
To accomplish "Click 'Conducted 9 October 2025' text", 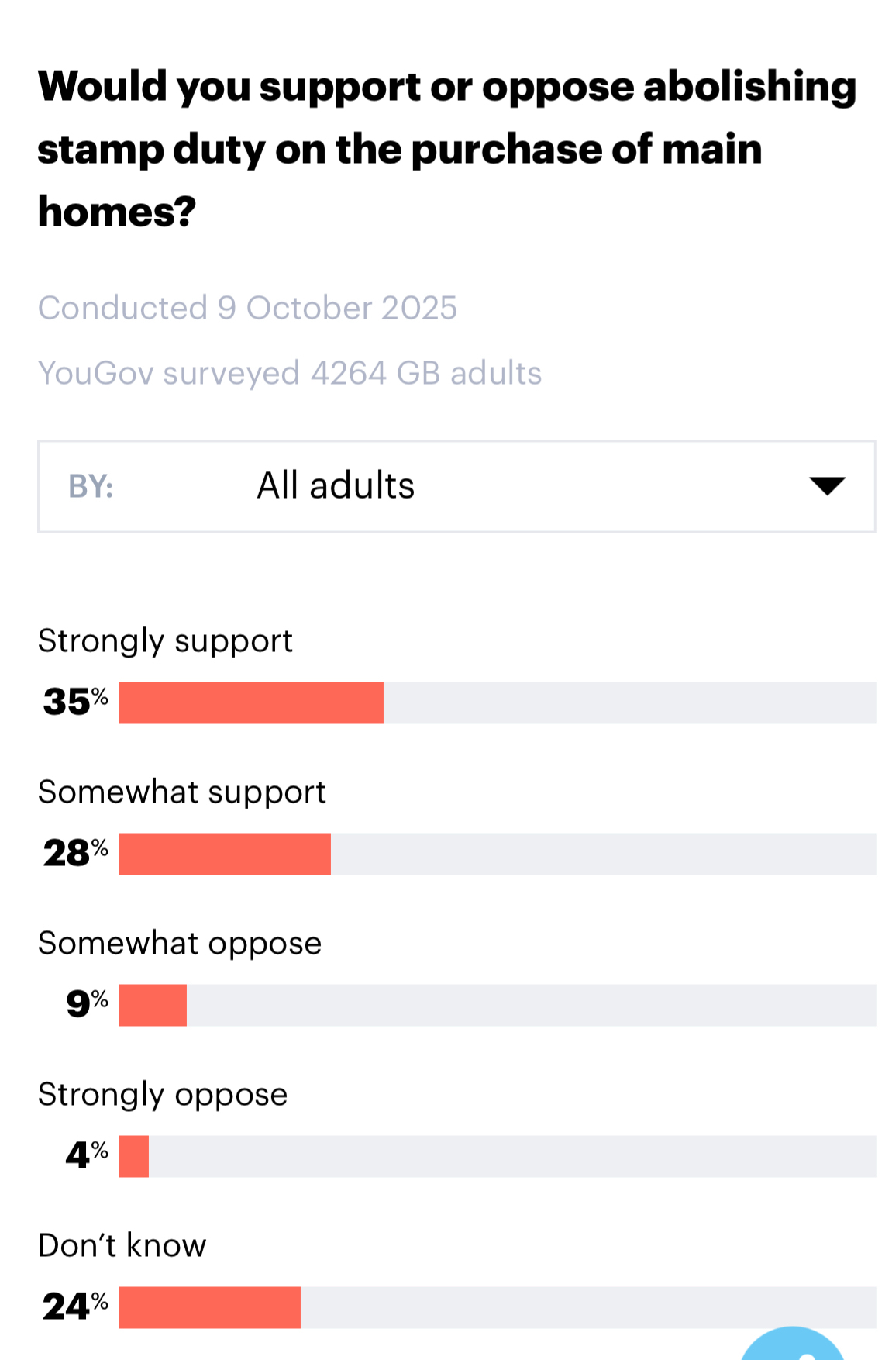I will [x=247, y=308].
